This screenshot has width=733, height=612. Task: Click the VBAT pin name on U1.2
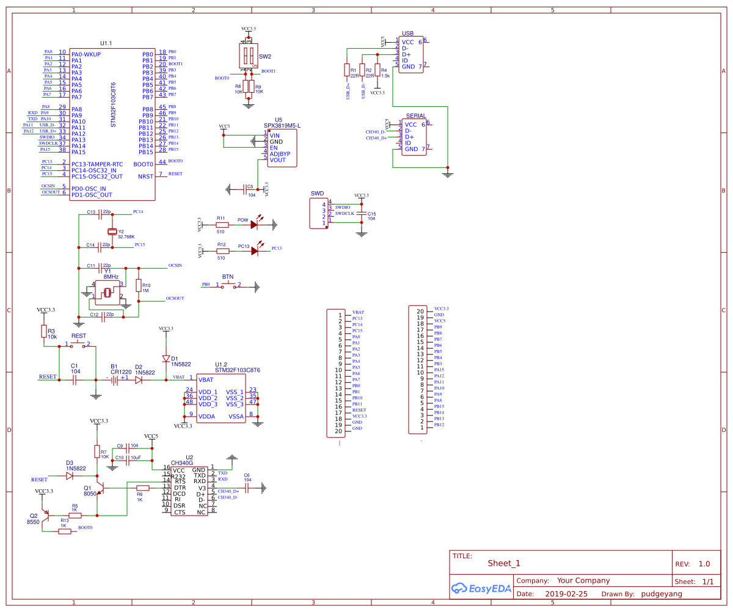pos(206,380)
